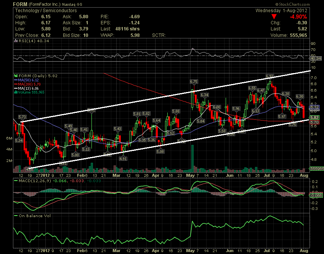Screen dimensions: 324x254
Task: Click the 4.91 low price label
Action: [123, 159]
